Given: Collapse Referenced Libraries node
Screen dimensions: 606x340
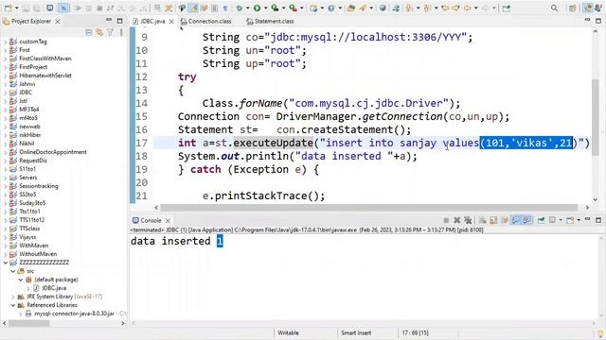Looking at the screenshot, I should [12, 305].
